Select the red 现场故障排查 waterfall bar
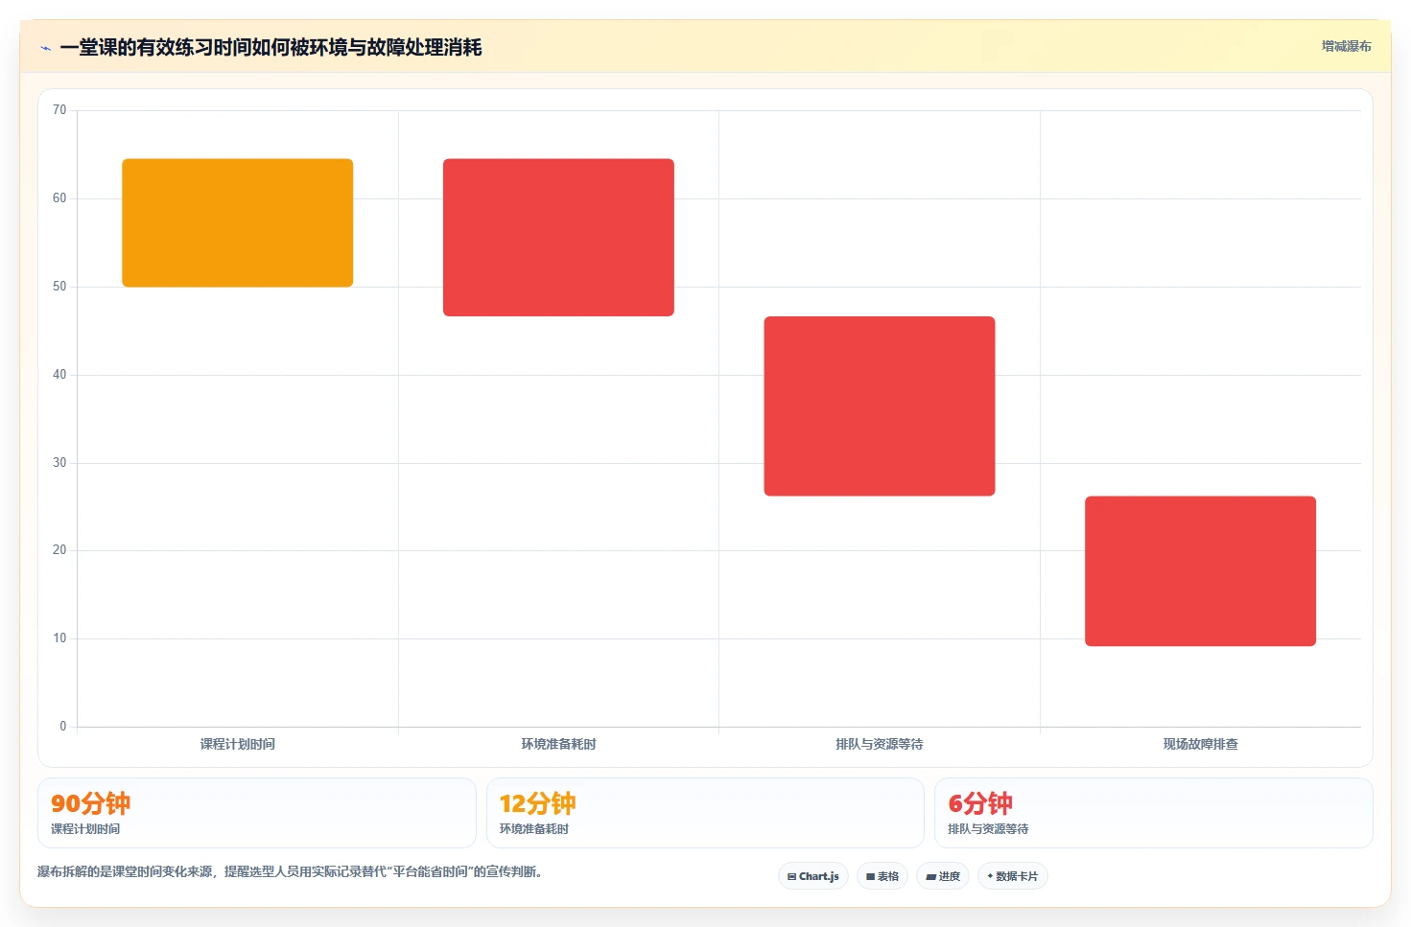This screenshot has height=927, width=1411. pyautogui.click(x=1200, y=571)
